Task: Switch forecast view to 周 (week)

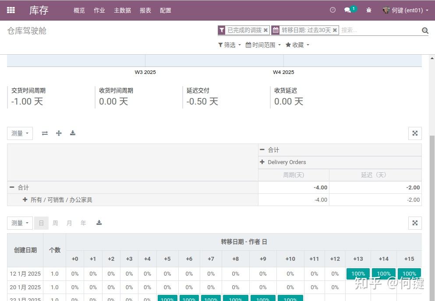Action: tap(55, 223)
